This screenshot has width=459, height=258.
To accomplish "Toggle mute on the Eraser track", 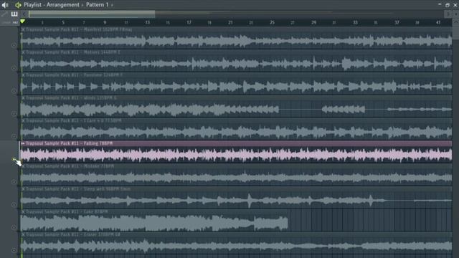I will 14,250.
